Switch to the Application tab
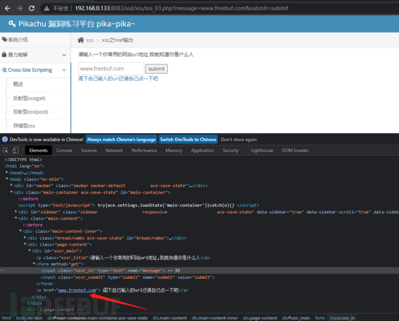This screenshot has height=321, width=399. pyautogui.click(x=202, y=151)
